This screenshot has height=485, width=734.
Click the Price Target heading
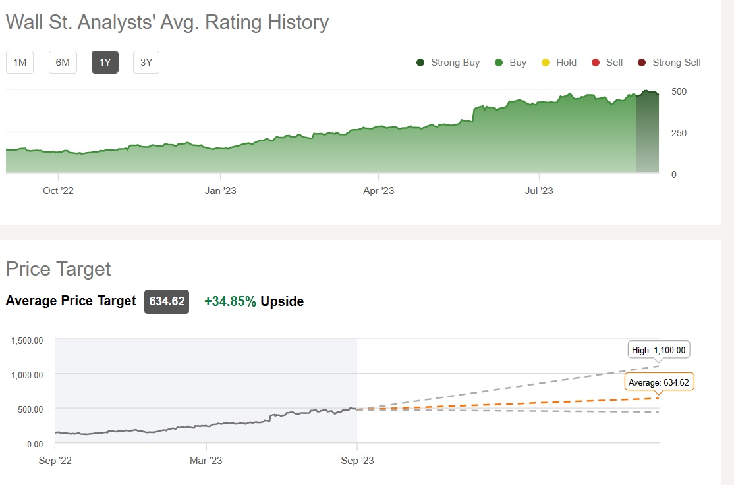(x=59, y=269)
